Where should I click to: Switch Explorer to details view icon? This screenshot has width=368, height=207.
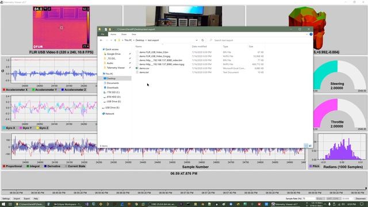pos(306,145)
